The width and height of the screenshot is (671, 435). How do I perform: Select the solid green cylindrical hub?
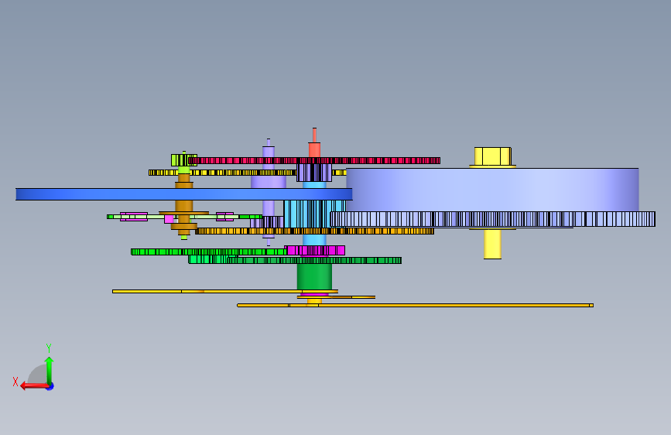tap(314, 276)
